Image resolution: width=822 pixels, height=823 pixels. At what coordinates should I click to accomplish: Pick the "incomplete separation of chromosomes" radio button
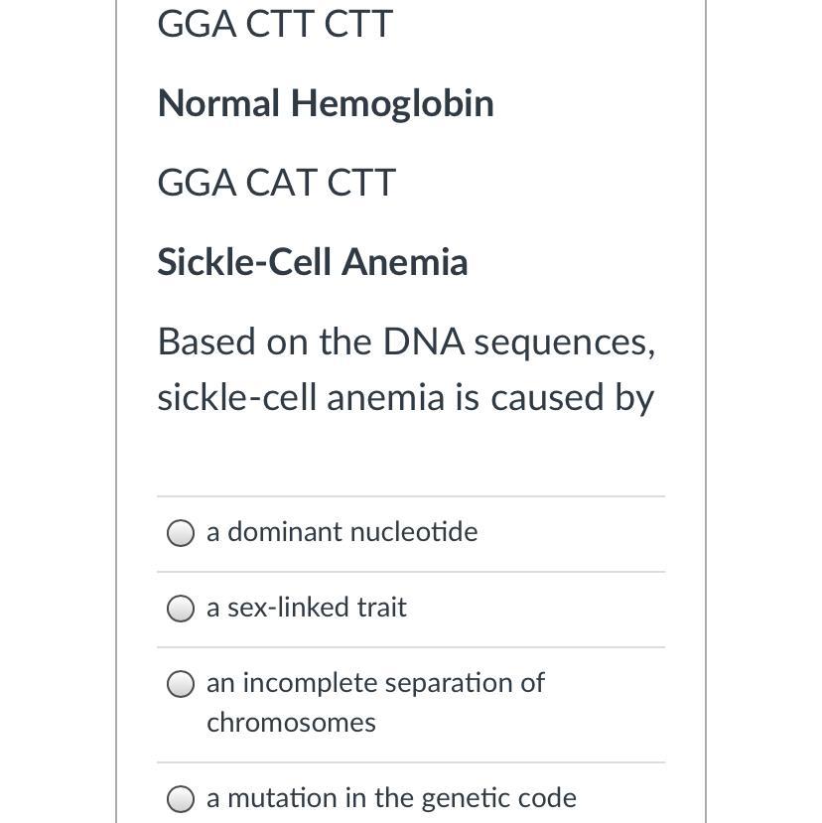pos(180,684)
